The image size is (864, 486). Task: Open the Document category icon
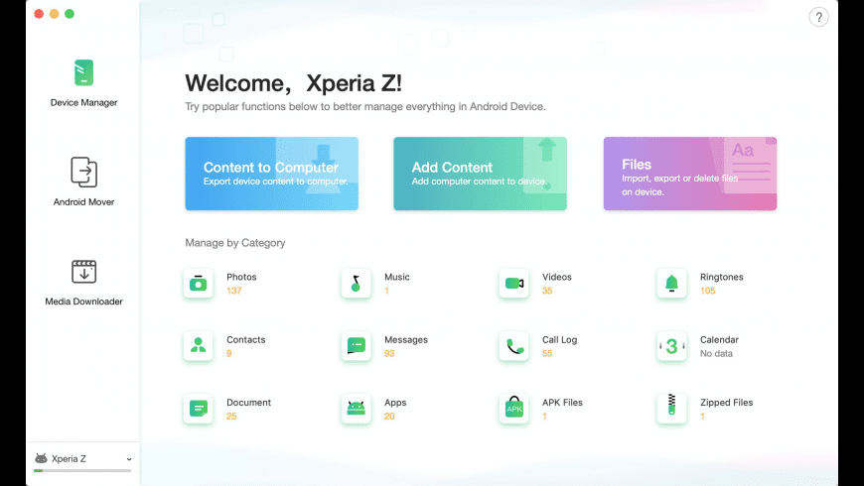click(199, 409)
